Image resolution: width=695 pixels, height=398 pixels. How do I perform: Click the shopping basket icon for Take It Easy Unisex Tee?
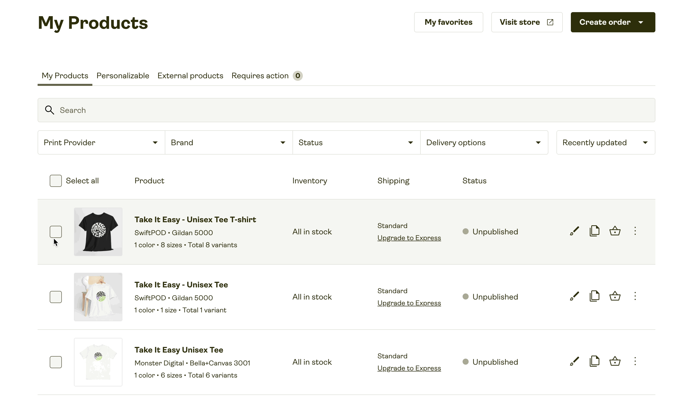pos(615,362)
